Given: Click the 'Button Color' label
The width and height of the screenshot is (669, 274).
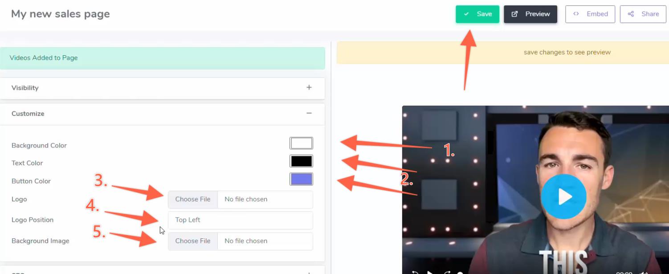Looking at the screenshot, I should pyautogui.click(x=31, y=181).
